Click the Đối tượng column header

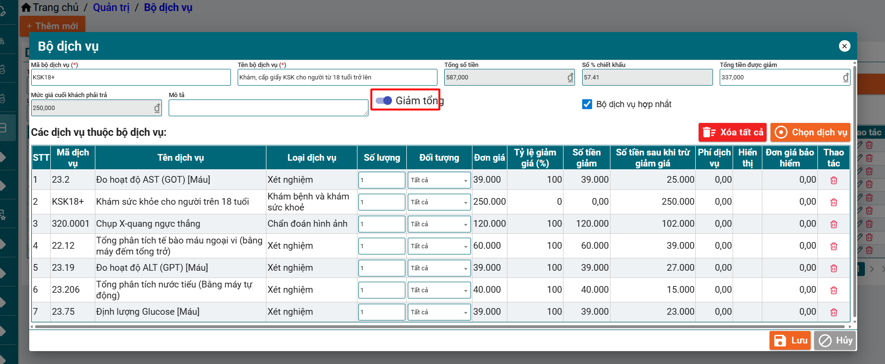click(439, 158)
